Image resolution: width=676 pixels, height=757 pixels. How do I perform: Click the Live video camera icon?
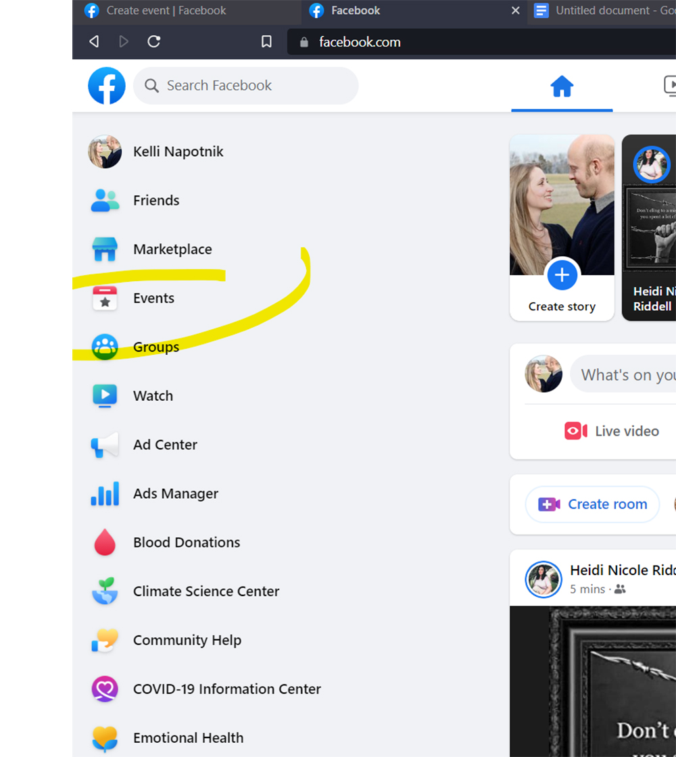575,431
